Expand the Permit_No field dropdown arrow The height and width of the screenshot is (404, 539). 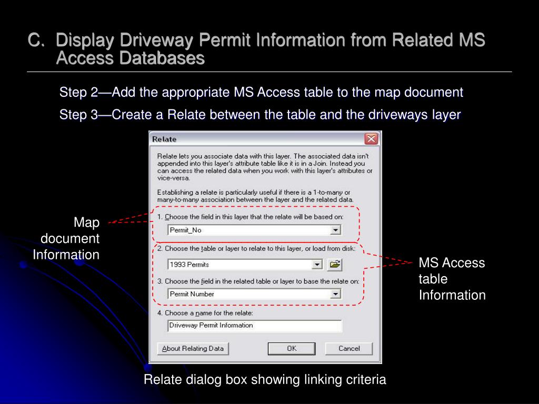[x=335, y=230]
